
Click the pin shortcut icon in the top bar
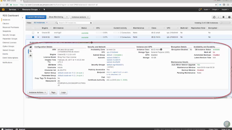pyautogui.click(x=44, y=10)
